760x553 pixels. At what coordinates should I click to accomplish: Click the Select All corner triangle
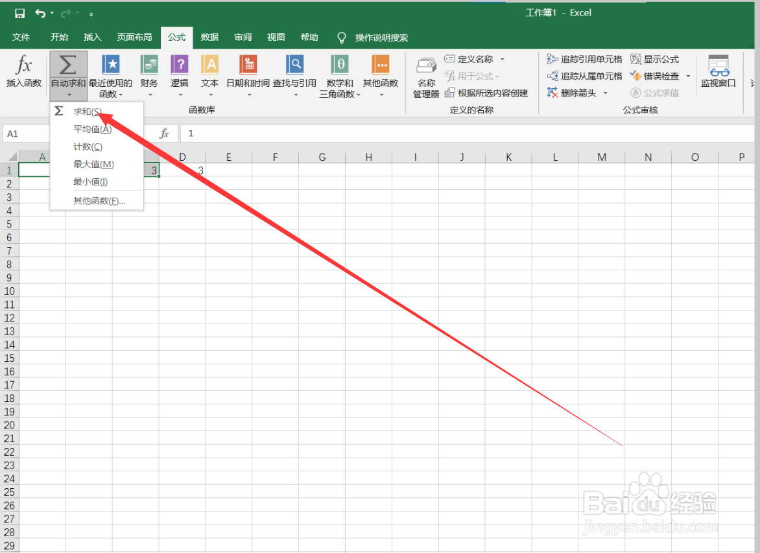[x=12, y=156]
